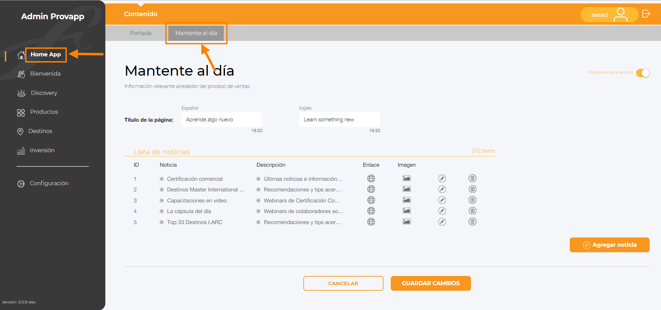This screenshot has width=661, height=310.
Task: Edit the Destinos Master International news item
Action: (x=442, y=189)
